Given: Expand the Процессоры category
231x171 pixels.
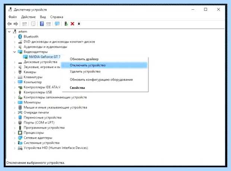Looking at the screenshot, I should tap(15, 133).
